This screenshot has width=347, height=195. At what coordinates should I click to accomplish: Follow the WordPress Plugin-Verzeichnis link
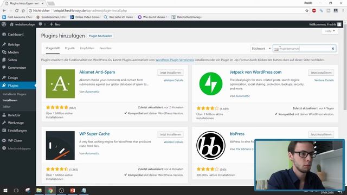[175, 60]
